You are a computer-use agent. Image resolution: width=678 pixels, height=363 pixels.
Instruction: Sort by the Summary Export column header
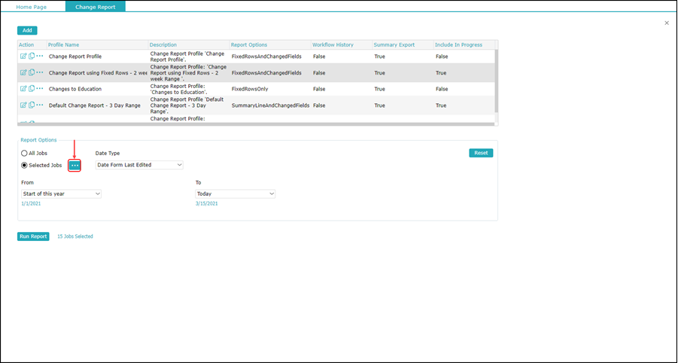pyautogui.click(x=394, y=44)
